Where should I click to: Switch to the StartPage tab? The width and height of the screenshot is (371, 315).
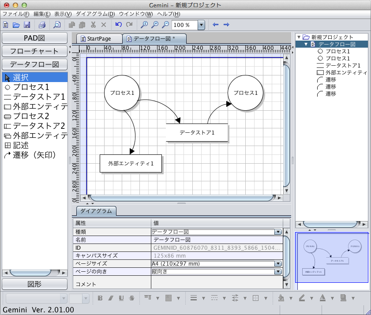point(99,38)
